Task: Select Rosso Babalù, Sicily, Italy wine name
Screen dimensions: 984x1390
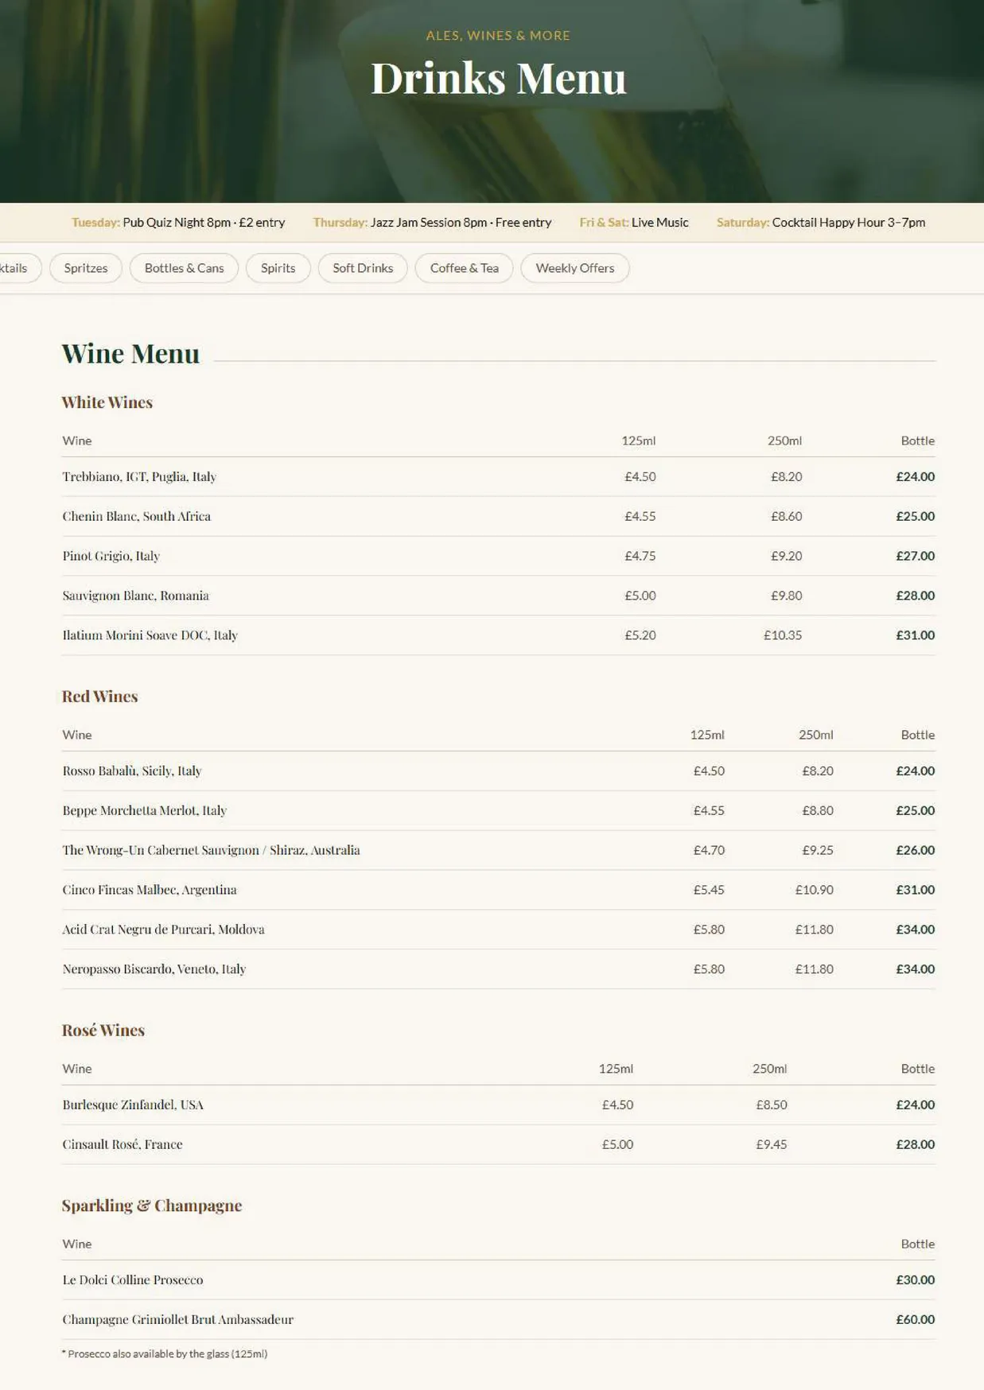Action: [x=132, y=771]
